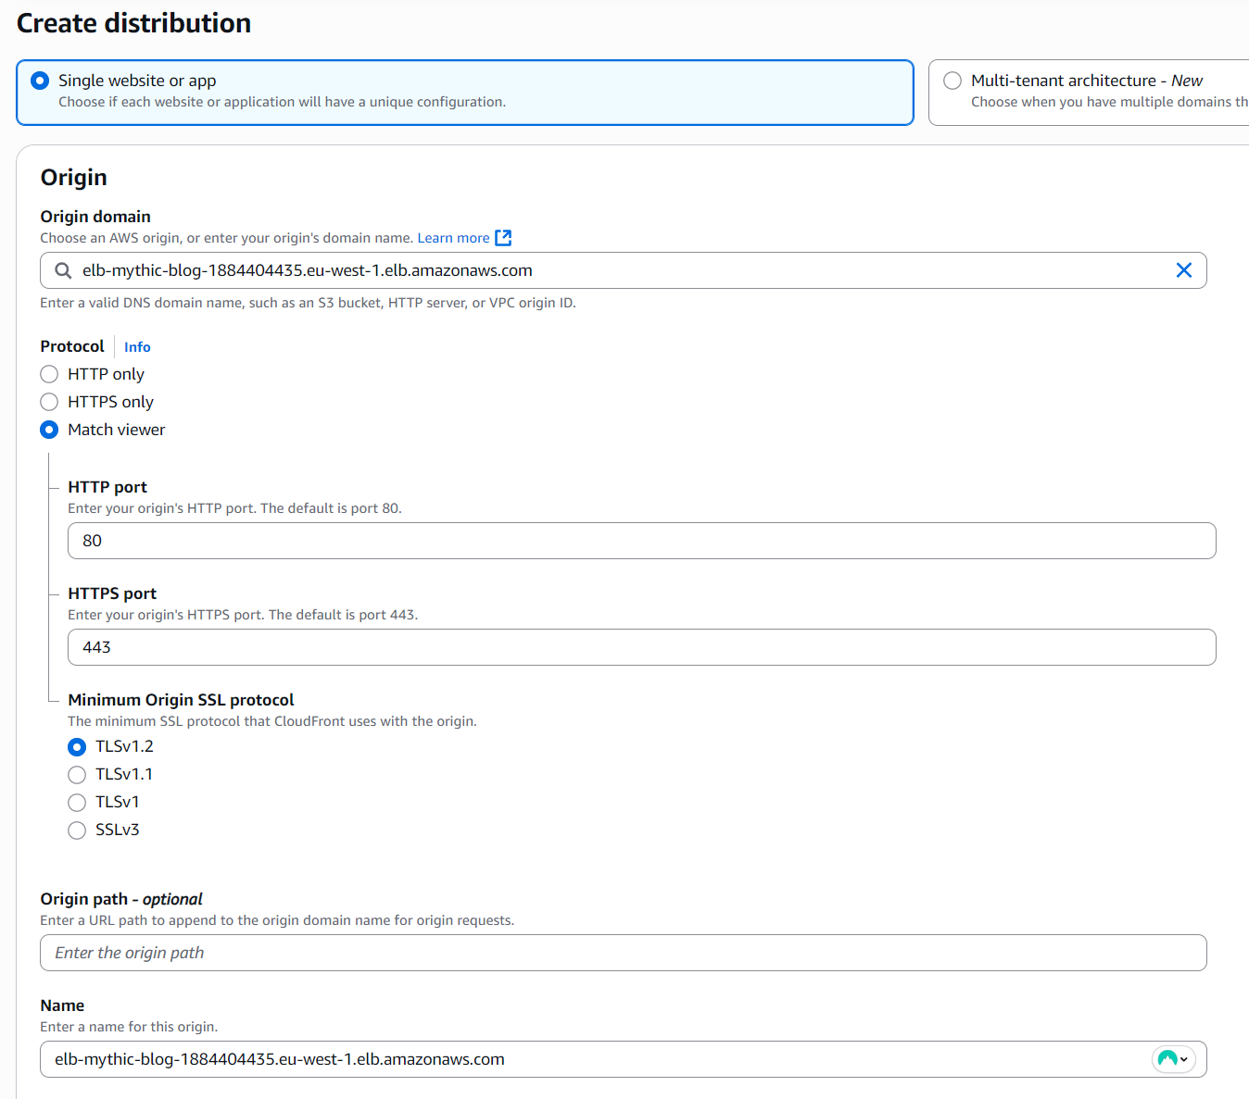The image size is (1249, 1099).
Task: Select Single website or app option
Action: pyautogui.click(x=41, y=81)
